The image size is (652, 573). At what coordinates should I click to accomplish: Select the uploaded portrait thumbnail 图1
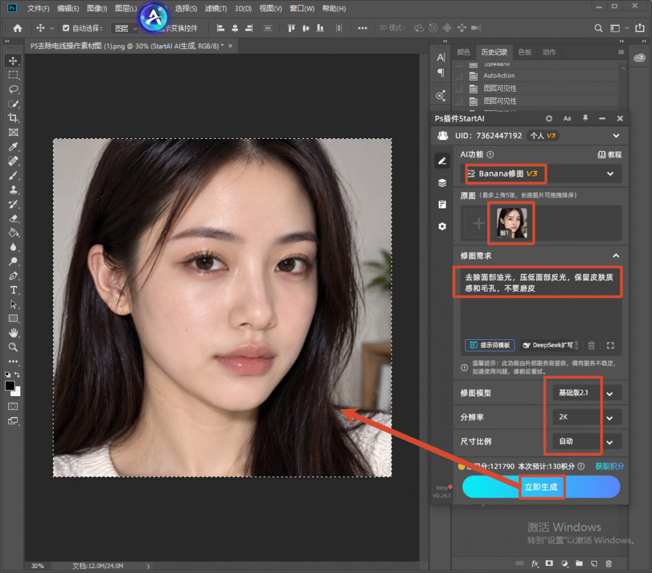(511, 223)
